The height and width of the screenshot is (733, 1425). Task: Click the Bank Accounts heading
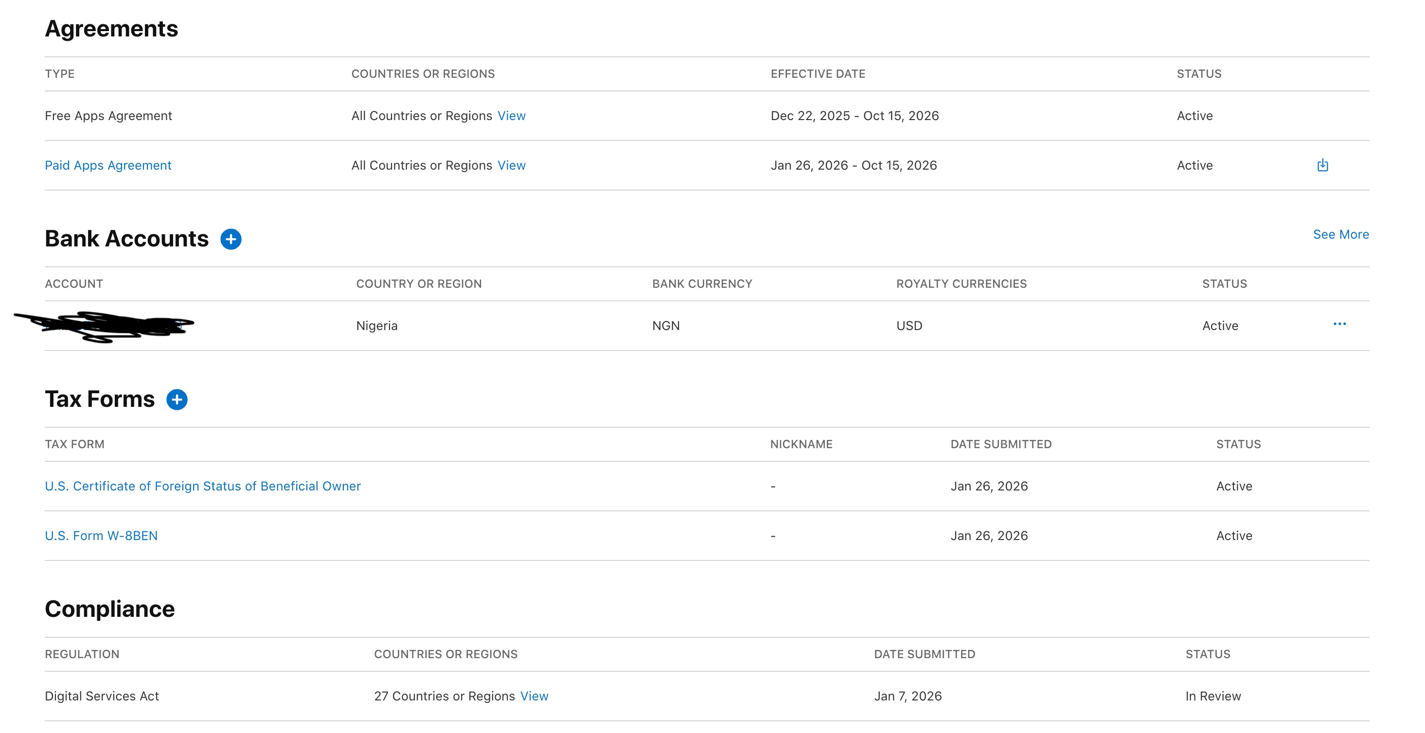126,239
